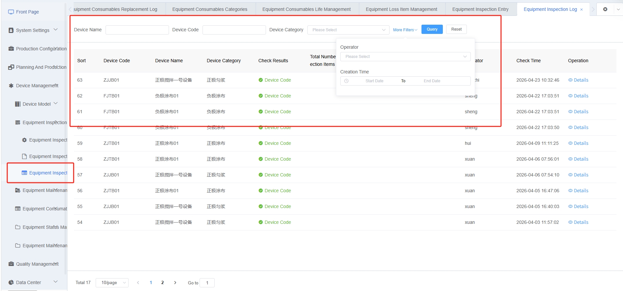Click the Device Management asterisk icon
Viewport: 623px width, 291px height.
pyautogui.click(x=11, y=86)
